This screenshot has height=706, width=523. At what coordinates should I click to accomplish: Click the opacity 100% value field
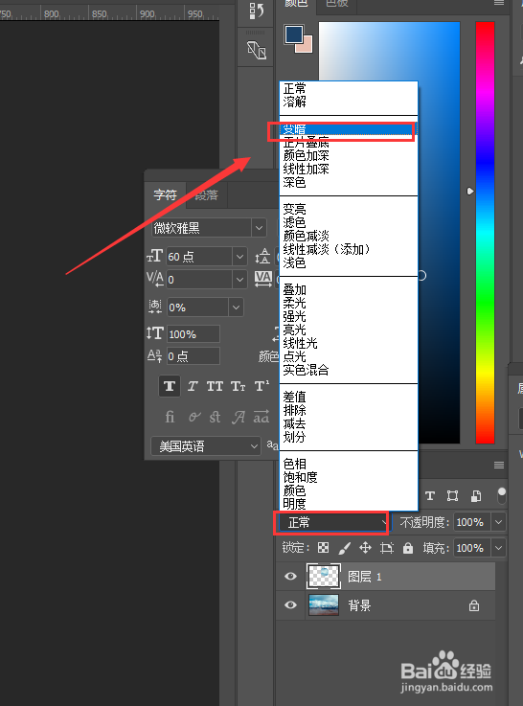(471, 522)
